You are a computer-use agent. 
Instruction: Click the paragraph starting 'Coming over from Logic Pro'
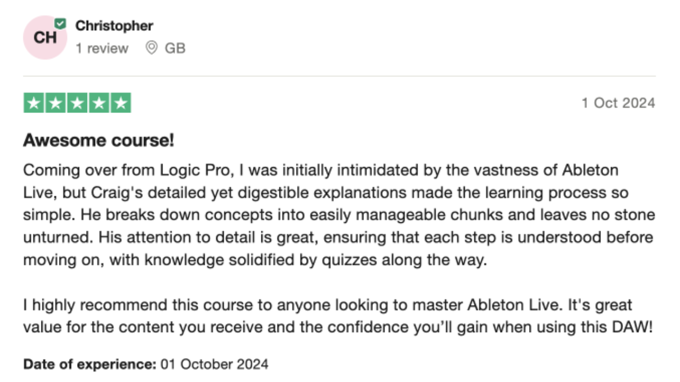339,216
